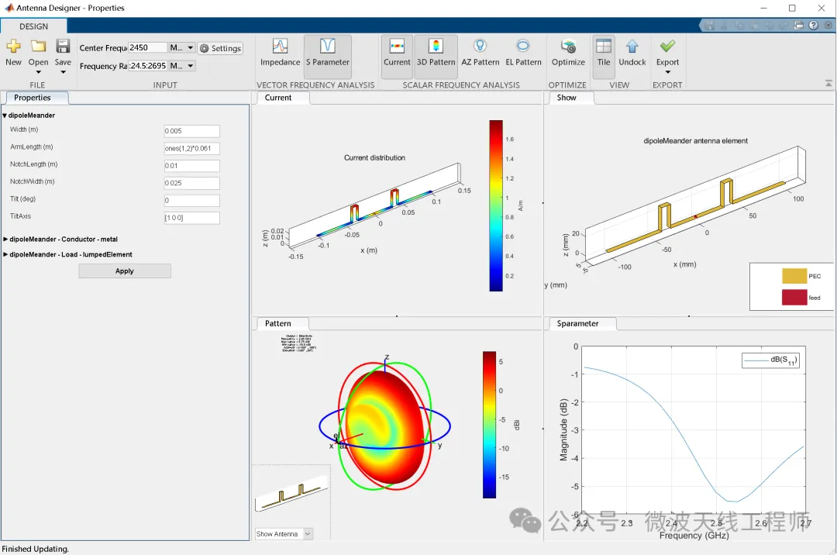Viewport: 837px width, 555px height.
Task: Click the Current distribution A/m colorbar
Action: click(x=496, y=205)
